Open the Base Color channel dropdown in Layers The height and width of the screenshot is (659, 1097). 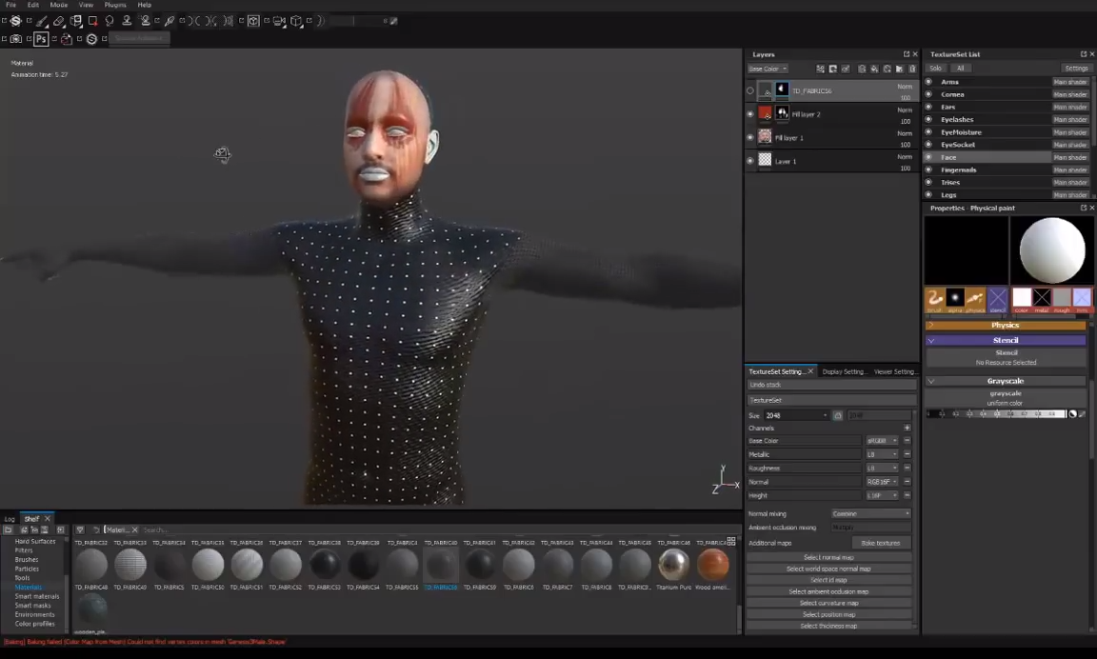tap(768, 69)
